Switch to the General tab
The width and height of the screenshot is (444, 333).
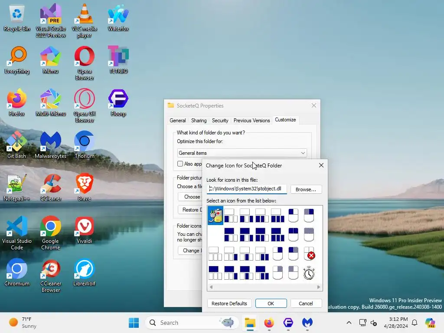pyautogui.click(x=177, y=121)
